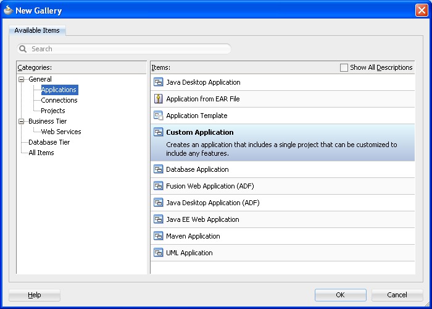Viewport: 432px width, 309px height.
Task: Select the Connections category
Action: pyautogui.click(x=59, y=100)
